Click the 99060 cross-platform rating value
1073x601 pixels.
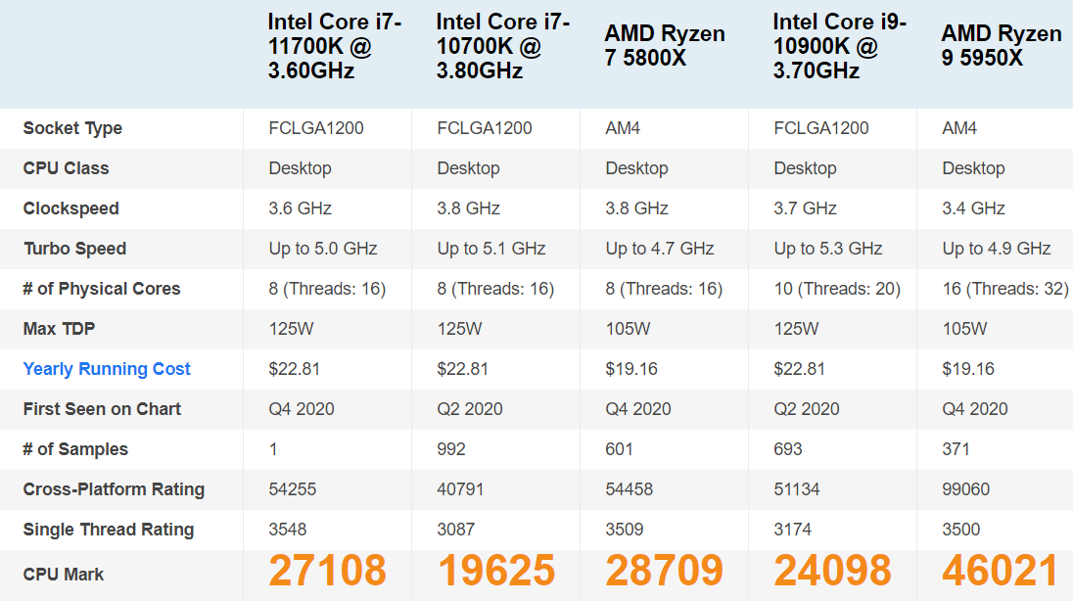[x=965, y=489]
